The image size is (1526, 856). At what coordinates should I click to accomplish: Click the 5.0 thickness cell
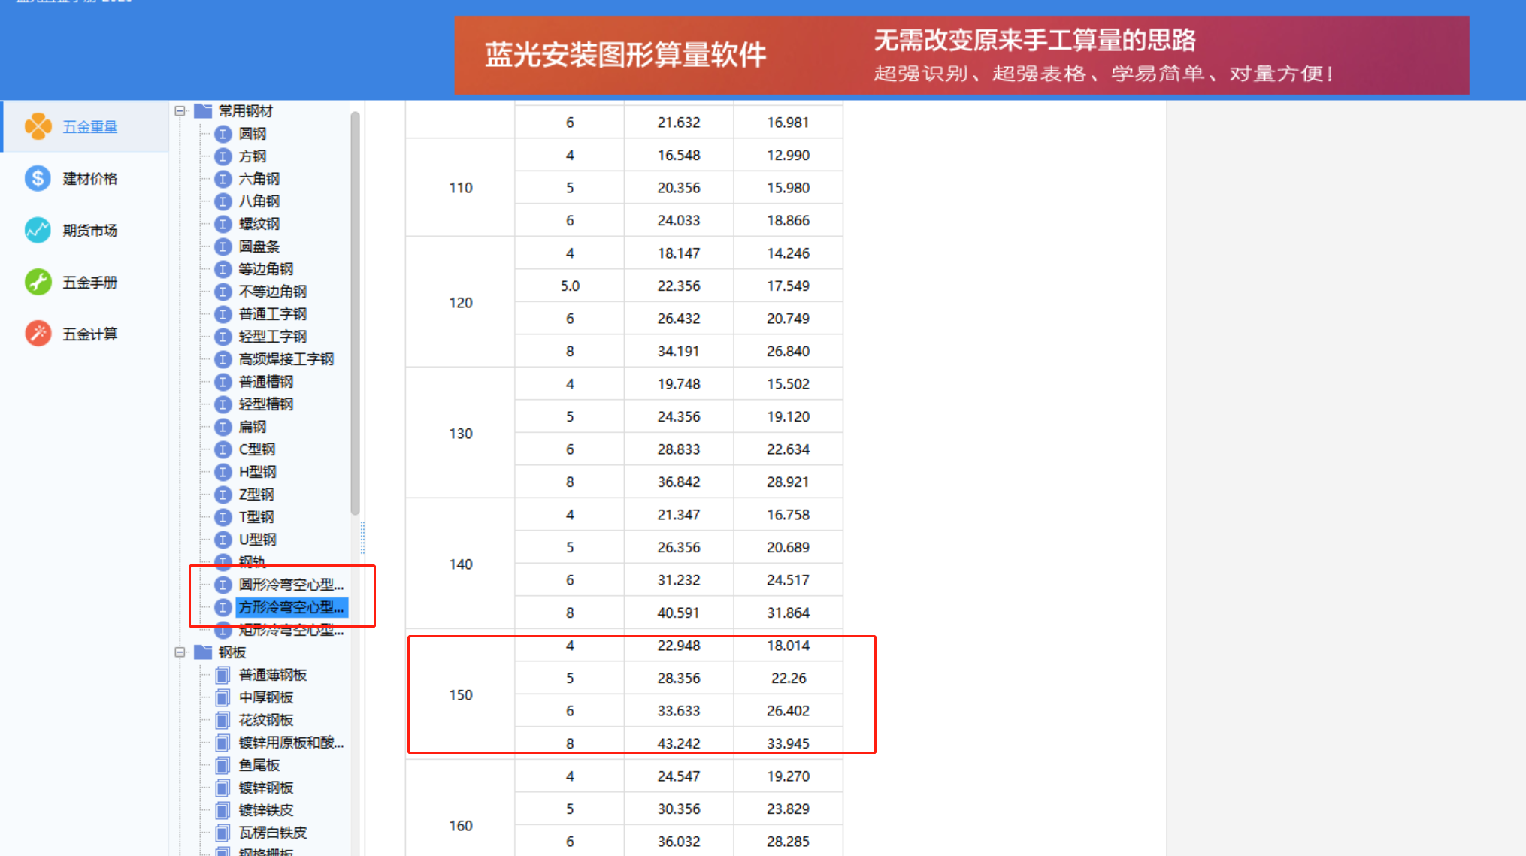[570, 286]
